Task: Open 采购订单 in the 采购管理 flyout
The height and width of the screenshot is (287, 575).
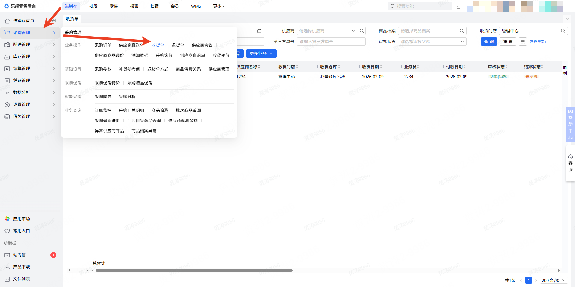Action: pos(103,45)
